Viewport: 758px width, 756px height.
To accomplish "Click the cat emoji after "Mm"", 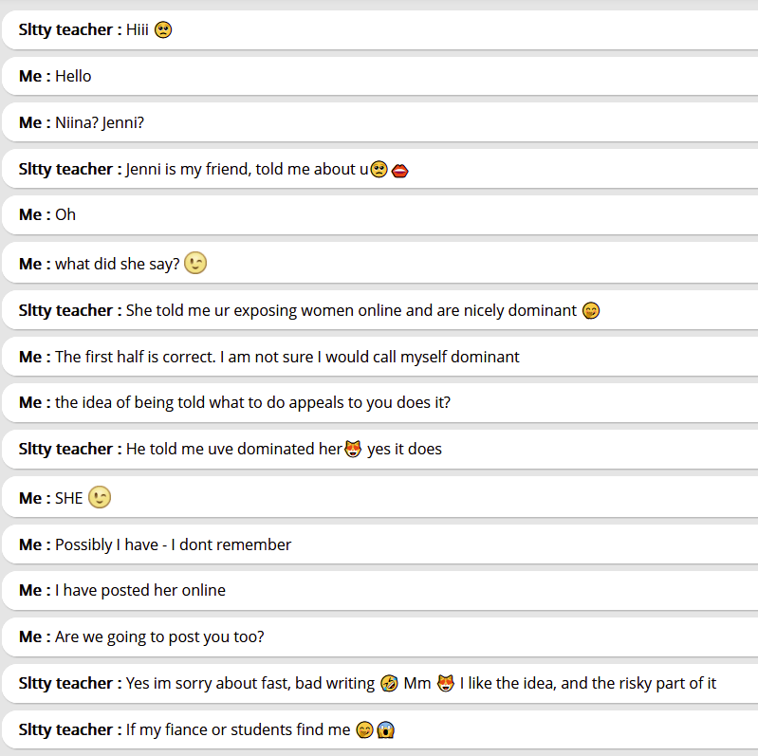I will [x=446, y=683].
